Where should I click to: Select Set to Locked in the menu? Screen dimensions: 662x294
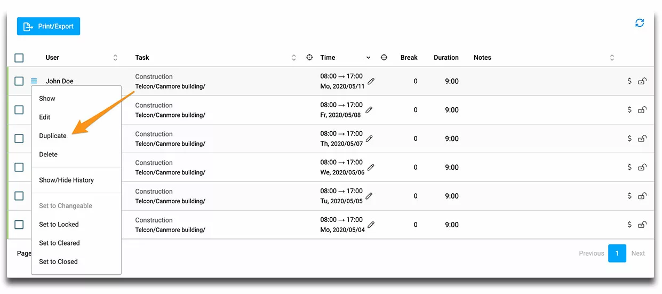pos(59,225)
